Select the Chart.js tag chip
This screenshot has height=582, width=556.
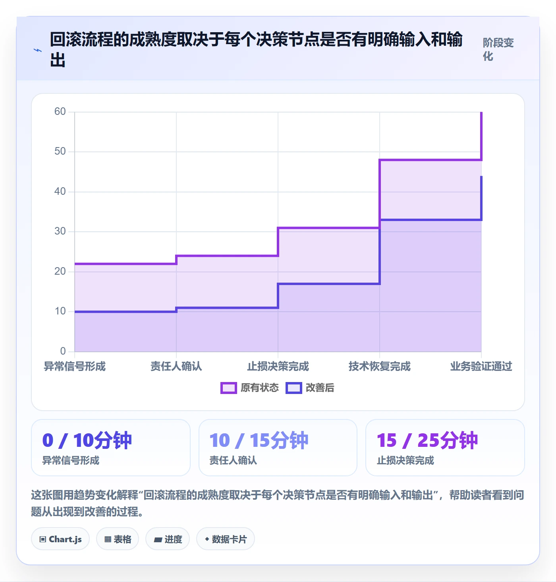[x=60, y=539]
